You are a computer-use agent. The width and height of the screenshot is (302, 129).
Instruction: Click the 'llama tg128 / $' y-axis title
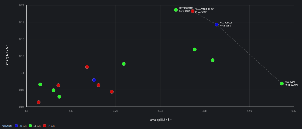pyautogui.click(x=7, y=56)
